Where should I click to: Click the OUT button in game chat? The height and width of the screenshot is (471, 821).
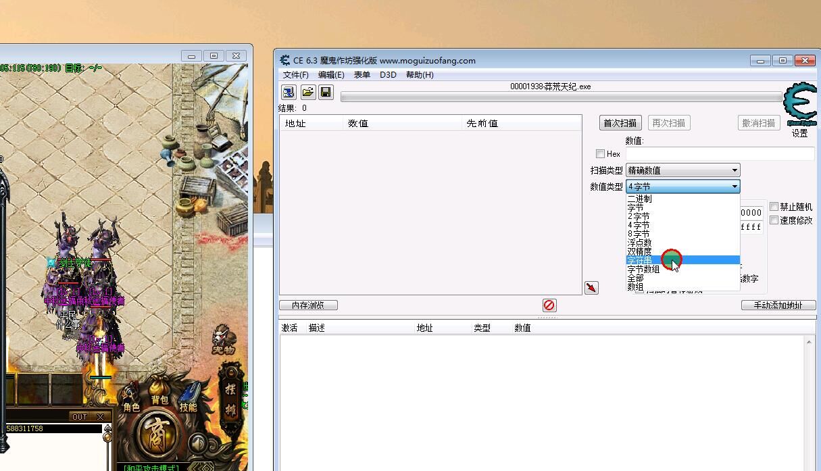pos(80,417)
